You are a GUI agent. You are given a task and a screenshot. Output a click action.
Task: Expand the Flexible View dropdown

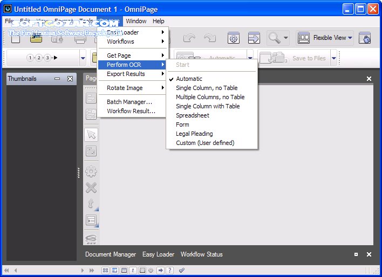pos(350,38)
